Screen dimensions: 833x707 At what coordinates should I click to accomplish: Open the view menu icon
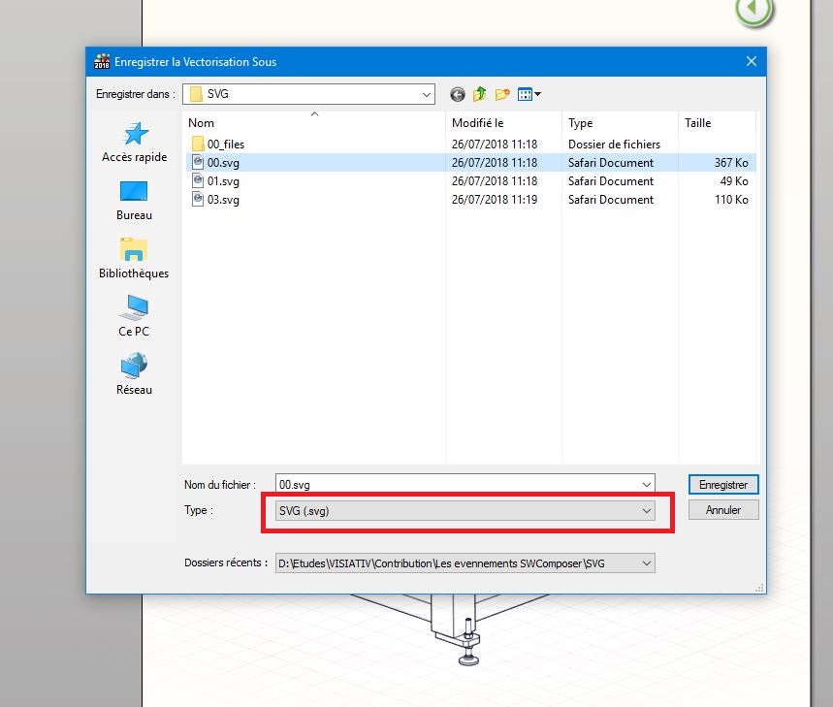pos(529,94)
